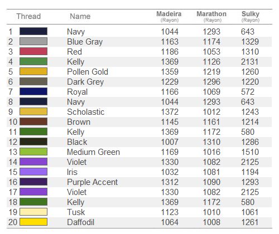Select the Black thread name in row 12
The height and width of the screenshot is (234, 279).
[x=77, y=142]
